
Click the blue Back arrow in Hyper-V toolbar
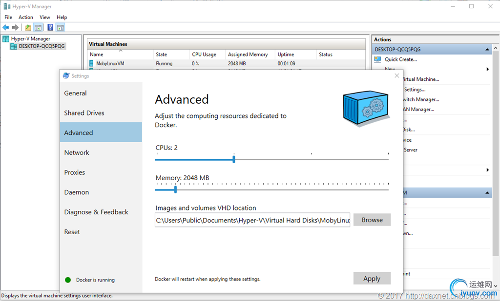pos(6,27)
